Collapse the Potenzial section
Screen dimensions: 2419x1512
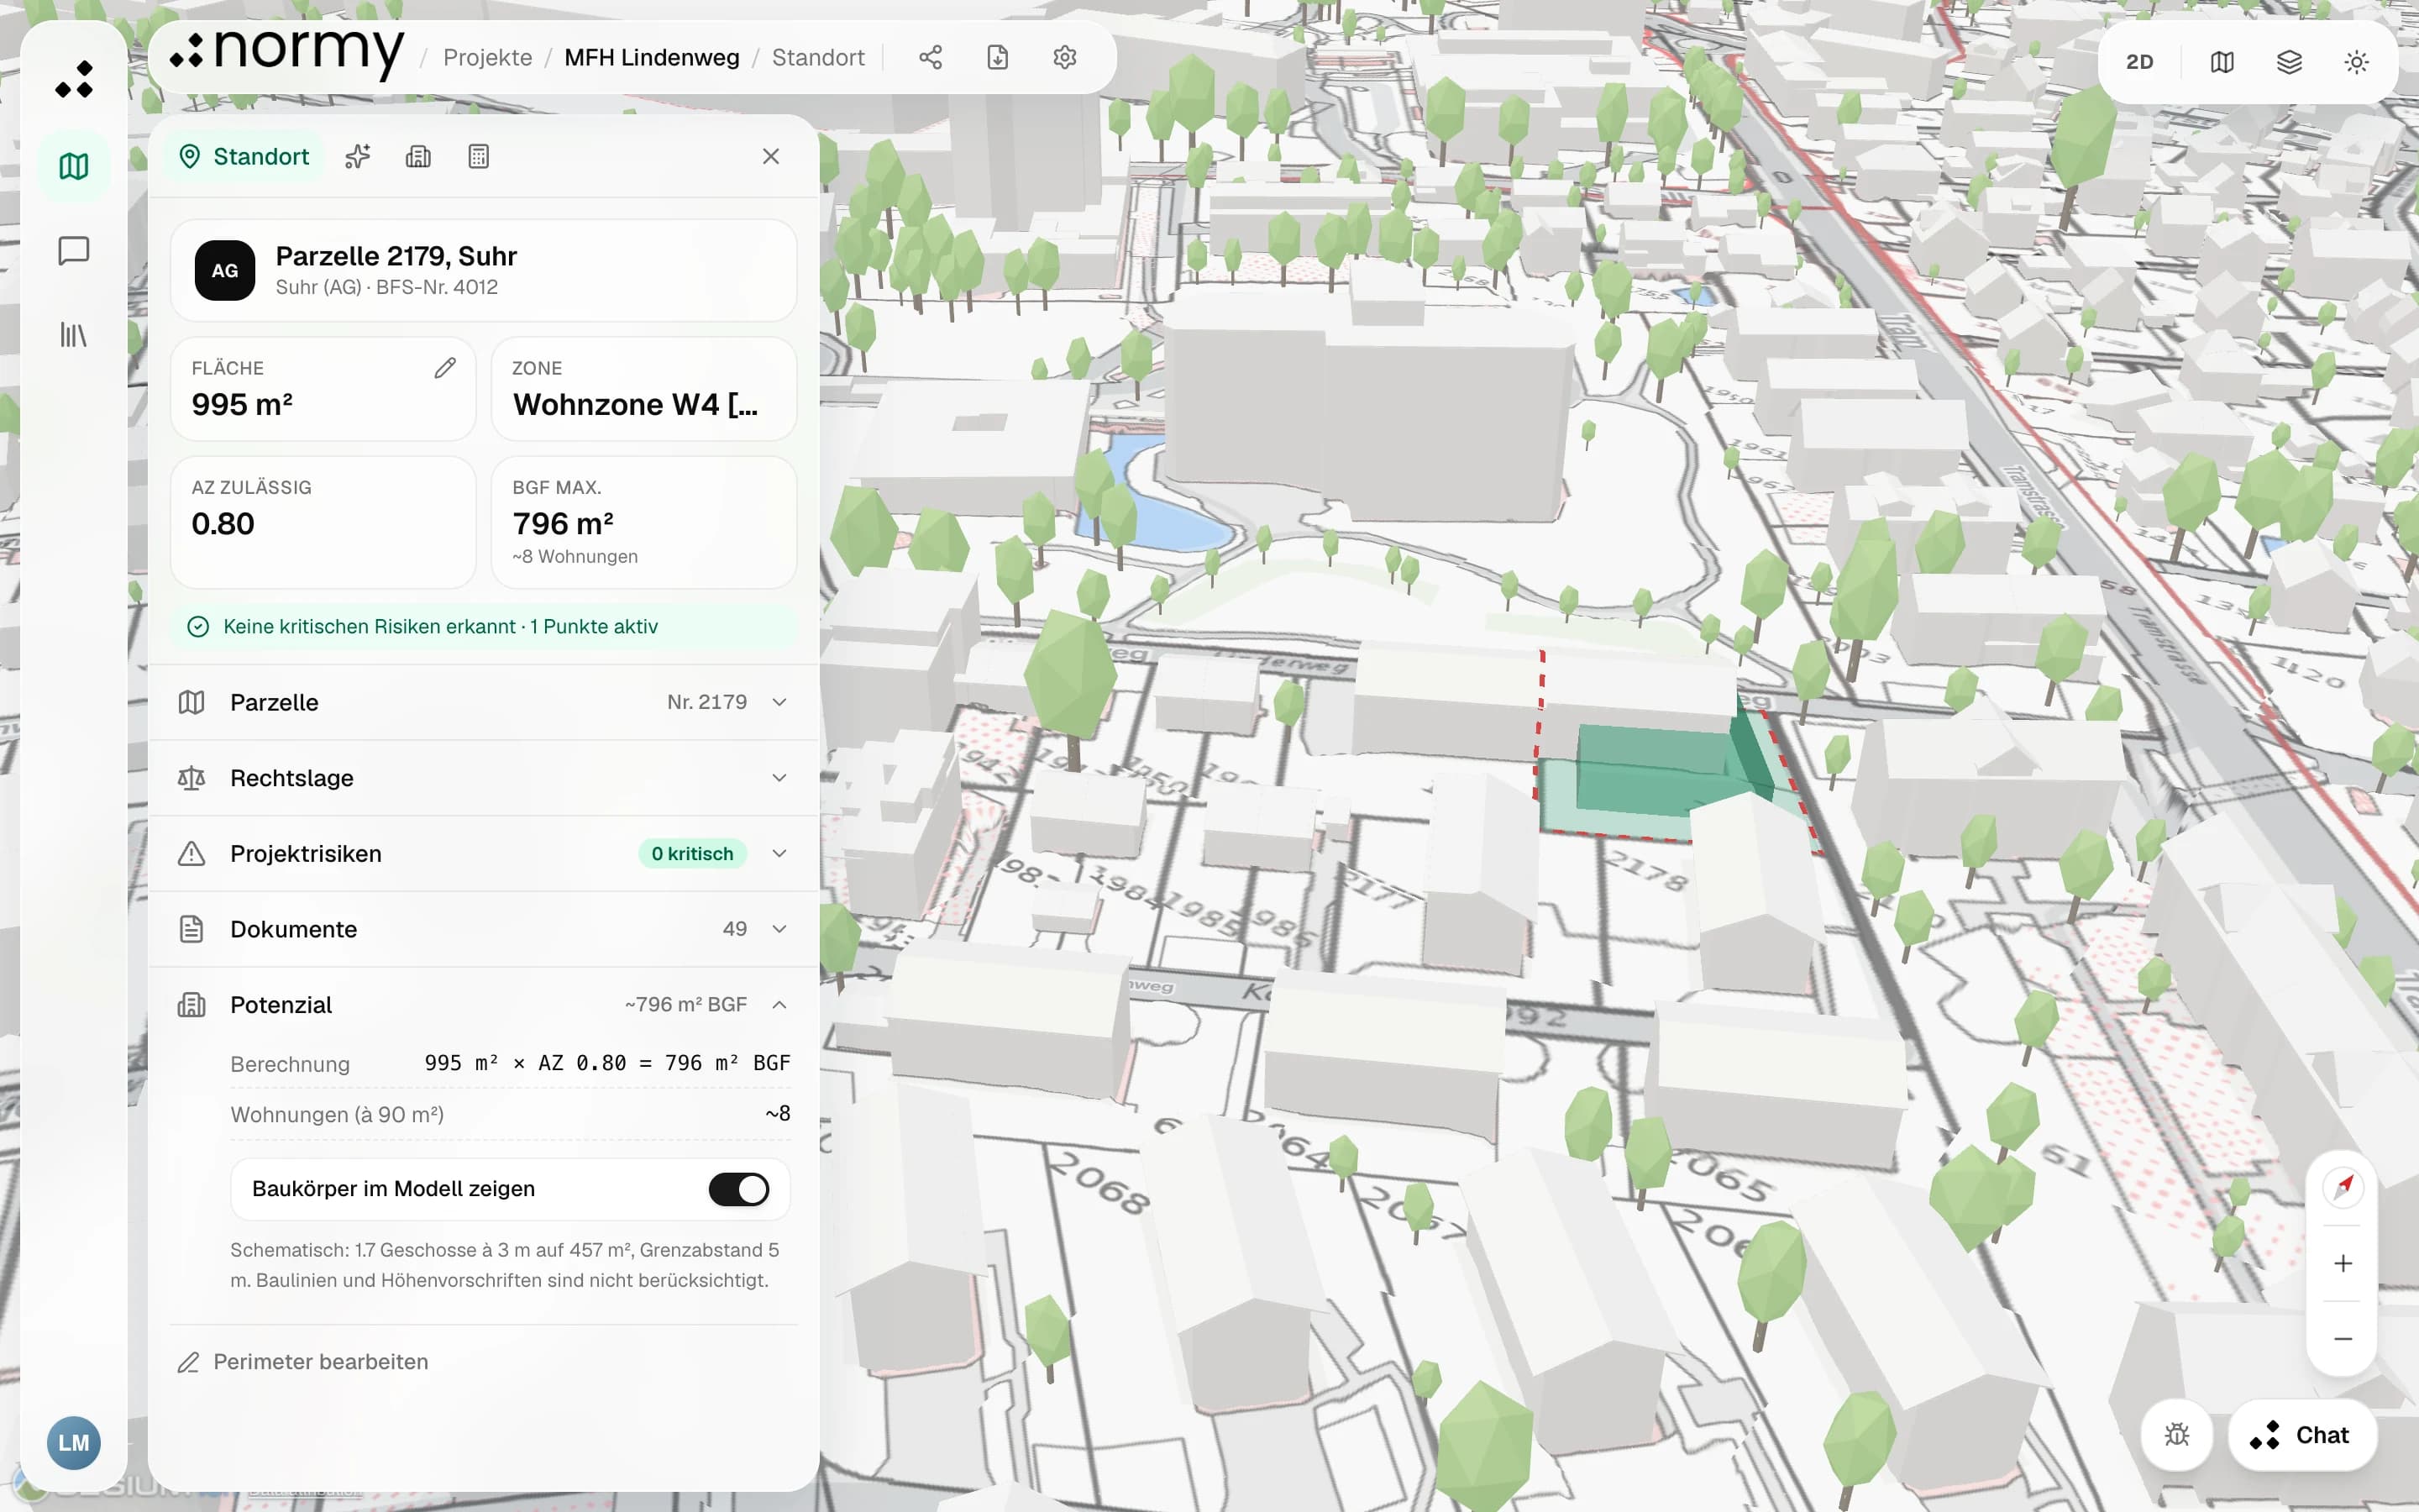484,1004
